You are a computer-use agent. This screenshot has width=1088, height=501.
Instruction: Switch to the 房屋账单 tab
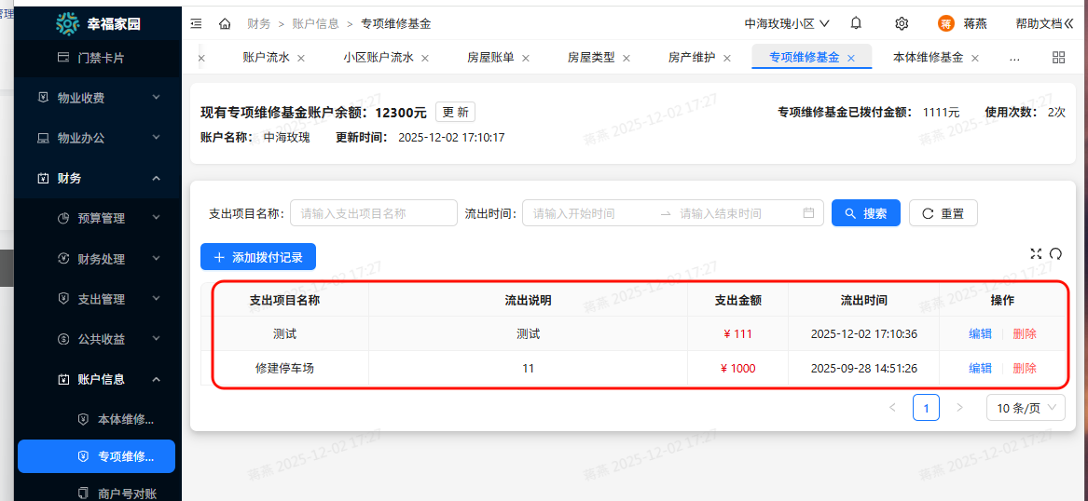tap(490, 58)
